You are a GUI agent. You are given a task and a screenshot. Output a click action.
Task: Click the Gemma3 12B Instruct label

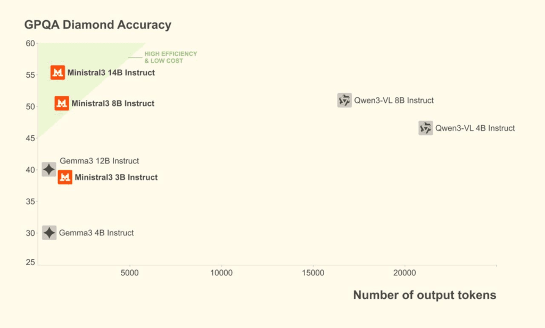click(x=99, y=161)
